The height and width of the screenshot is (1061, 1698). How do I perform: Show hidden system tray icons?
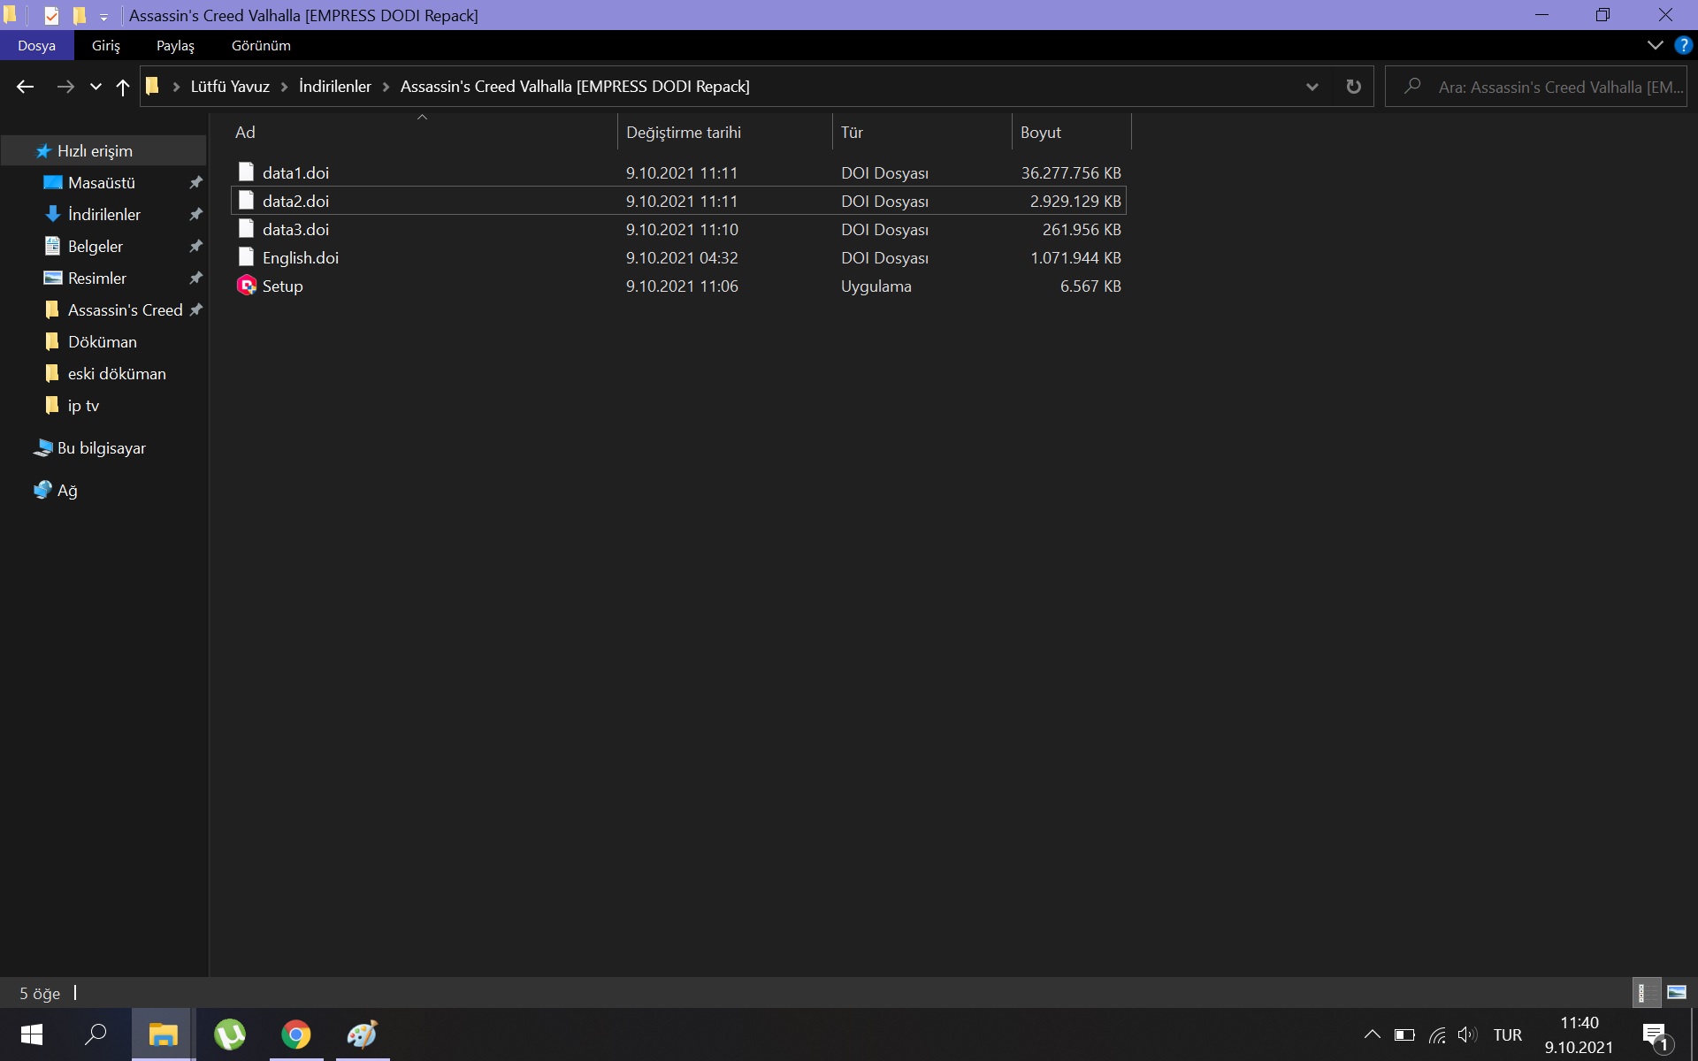(1372, 1034)
